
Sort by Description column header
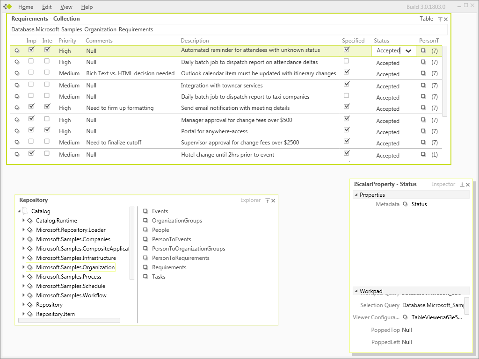pyautogui.click(x=195, y=41)
